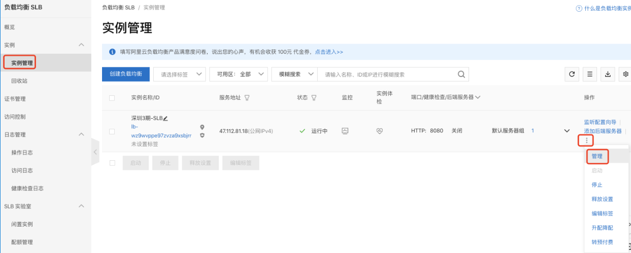The width and height of the screenshot is (631, 253).
Task: Collapse the SLB 实验室 sidebar section
Action: 81,206
